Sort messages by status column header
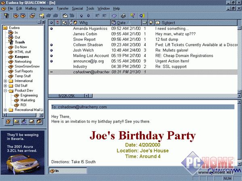The image size is (242, 181). point(51,23)
